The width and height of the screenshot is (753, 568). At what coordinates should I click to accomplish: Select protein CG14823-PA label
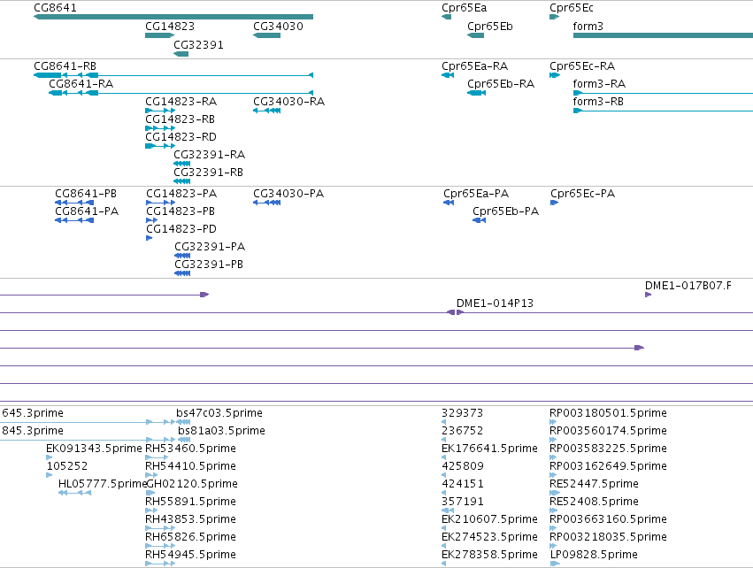[181, 194]
